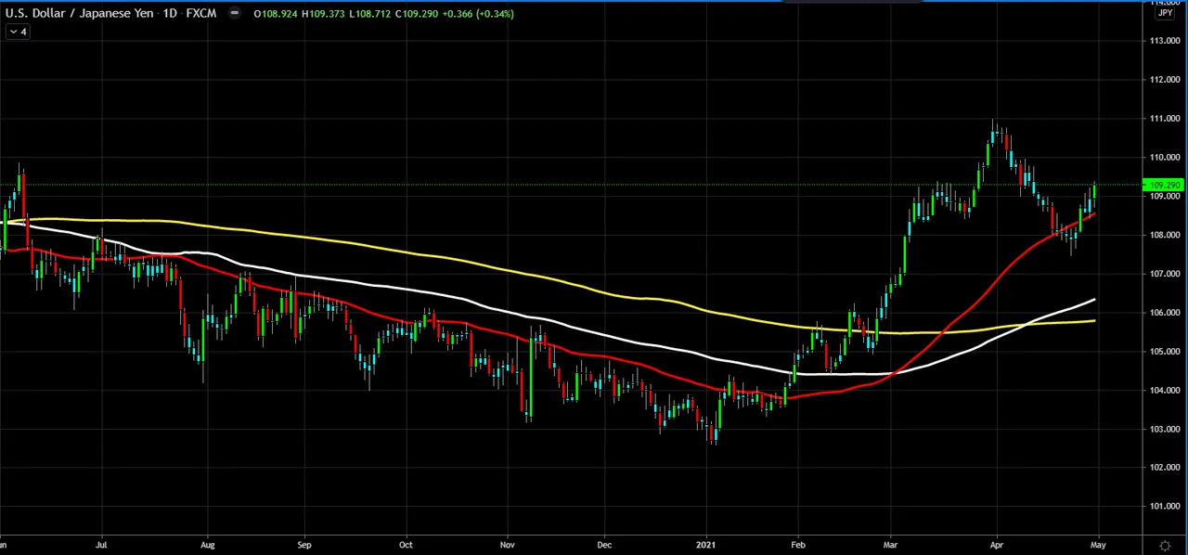The width and height of the screenshot is (1188, 555).
Task: Click the Nov label on time axis
Action: 507,545
